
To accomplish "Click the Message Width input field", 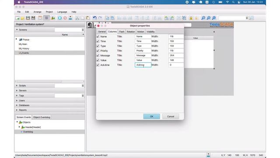I will [x=176, y=55].
